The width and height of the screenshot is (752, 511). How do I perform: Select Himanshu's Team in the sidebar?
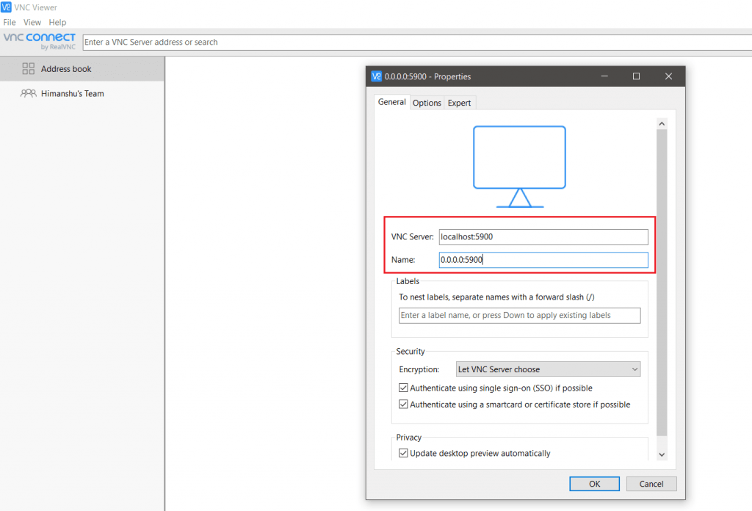point(82,93)
